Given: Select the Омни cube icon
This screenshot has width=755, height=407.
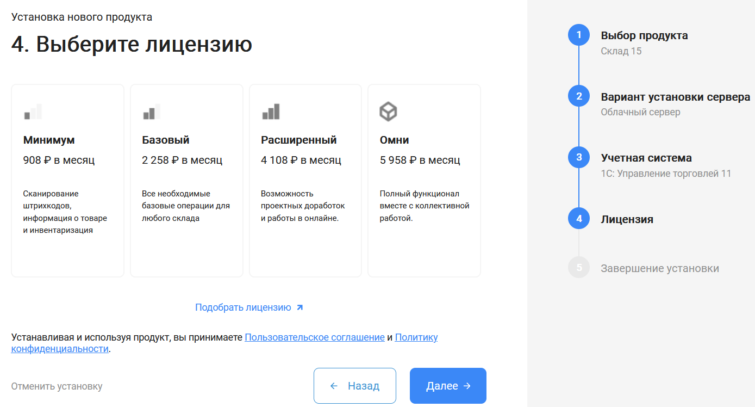Looking at the screenshot, I should 388,112.
